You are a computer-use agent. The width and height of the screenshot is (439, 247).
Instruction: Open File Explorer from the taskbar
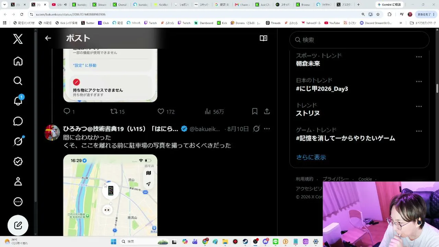tap(225, 242)
